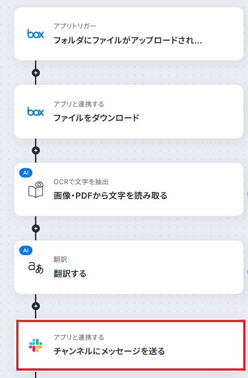Select the OCR open book icon
The width and height of the screenshot is (248, 378).
coord(36,190)
